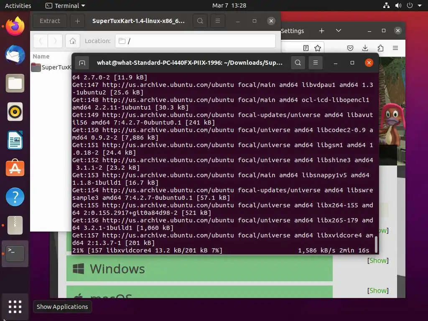Go to home location in Archive Manager
Viewport: 428px width, 321px height.
[73, 41]
